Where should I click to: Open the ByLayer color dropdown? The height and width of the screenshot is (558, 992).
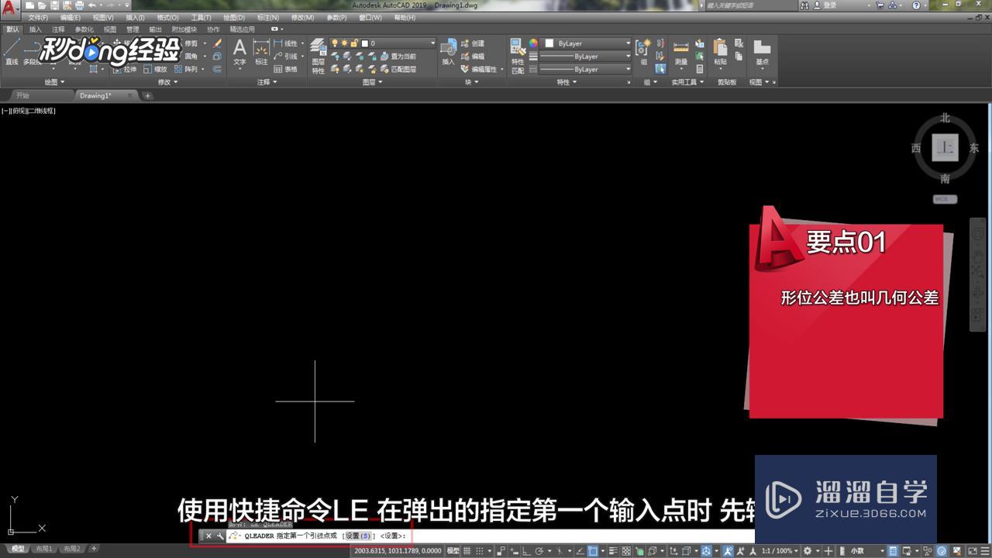tap(585, 43)
